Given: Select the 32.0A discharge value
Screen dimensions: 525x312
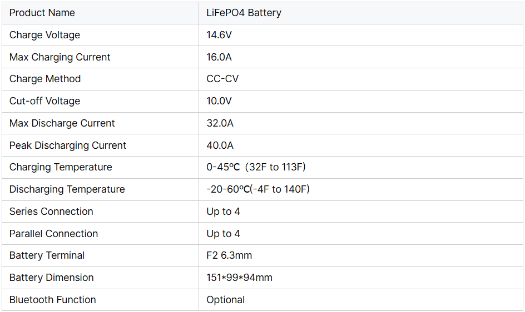Looking at the screenshot, I should pos(220,123).
